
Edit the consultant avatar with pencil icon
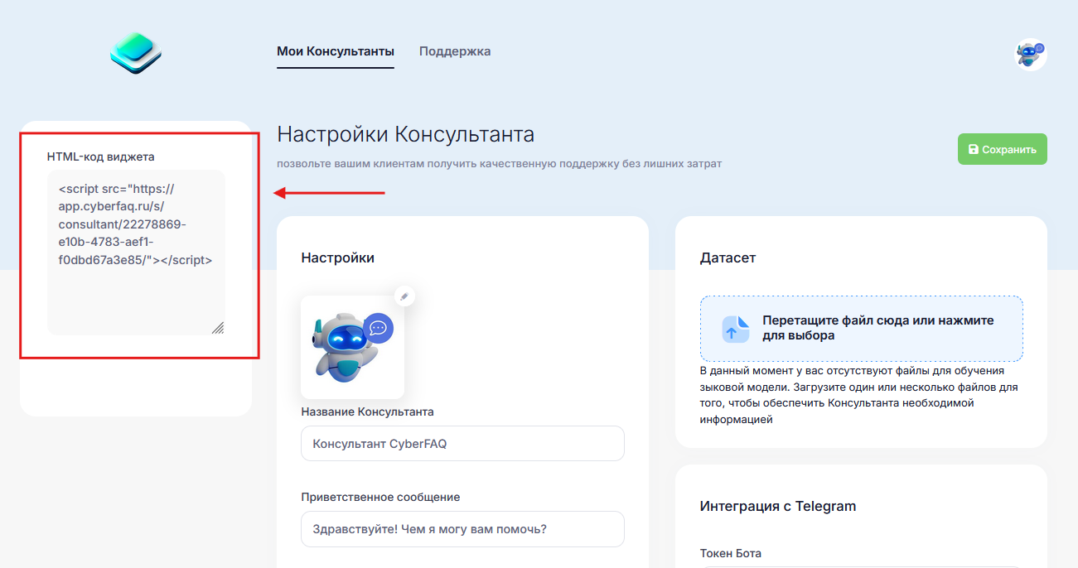pyautogui.click(x=404, y=296)
